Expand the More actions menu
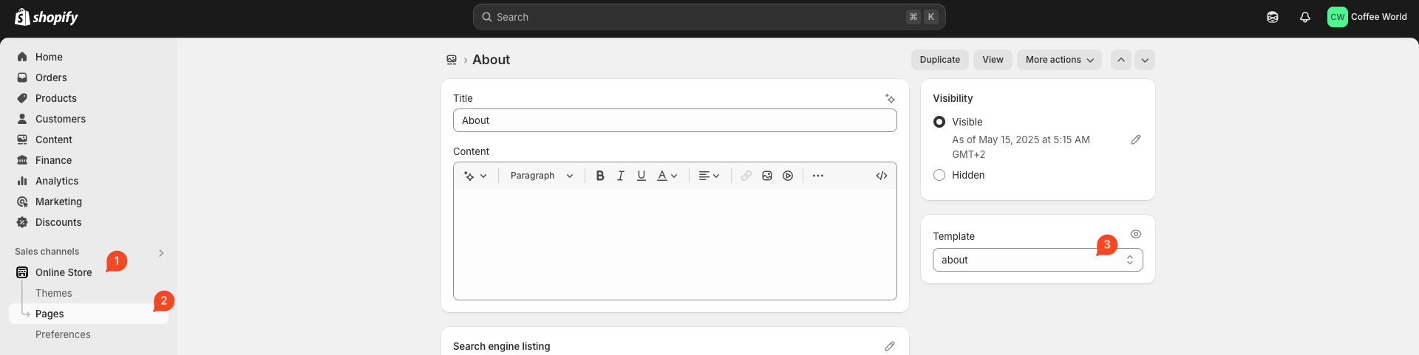The image size is (1419, 355). (x=1059, y=60)
